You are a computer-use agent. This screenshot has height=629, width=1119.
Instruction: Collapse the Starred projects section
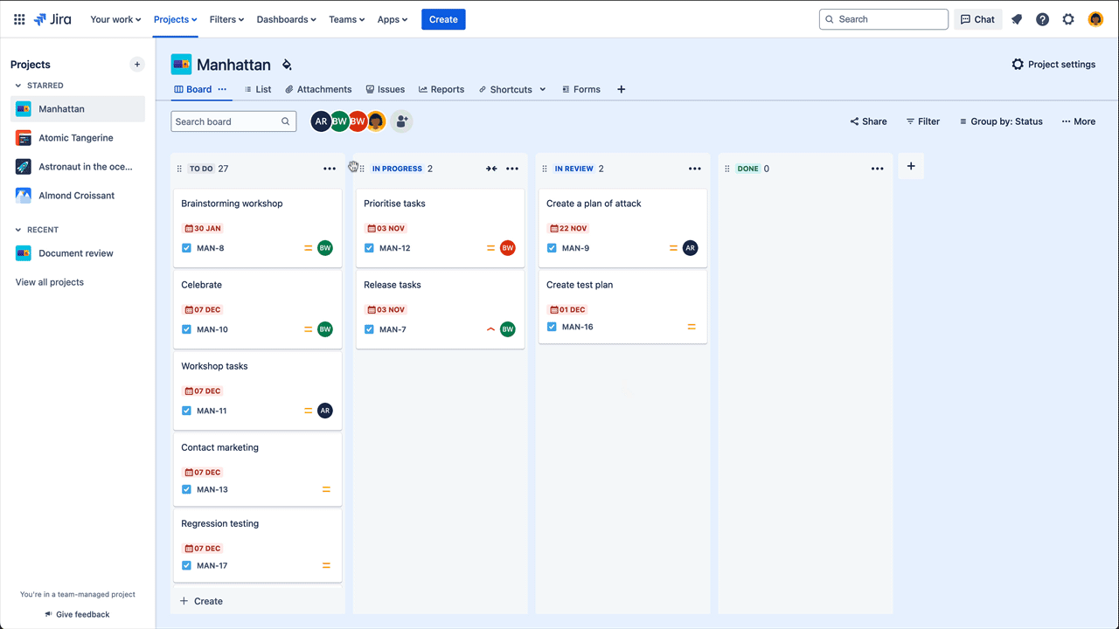pyautogui.click(x=18, y=86)
